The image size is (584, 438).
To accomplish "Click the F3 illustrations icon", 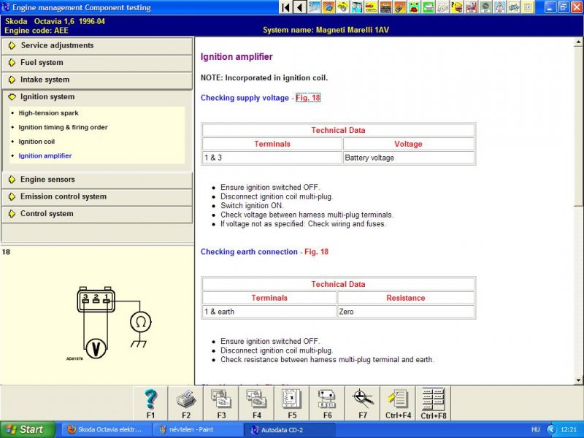I will pyautogui.click(x=221, y=404).
